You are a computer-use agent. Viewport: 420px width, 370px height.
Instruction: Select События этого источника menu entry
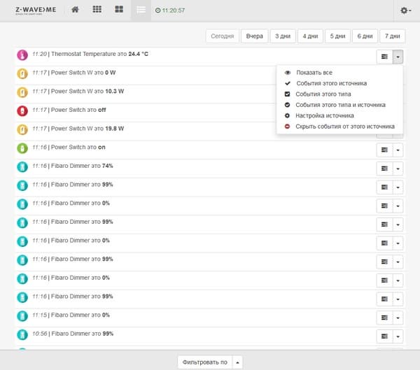pos(339,83)
